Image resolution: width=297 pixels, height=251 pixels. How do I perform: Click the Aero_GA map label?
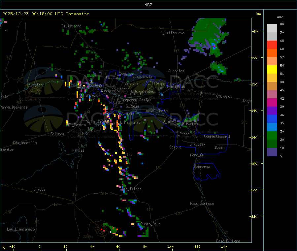point(197,155)
